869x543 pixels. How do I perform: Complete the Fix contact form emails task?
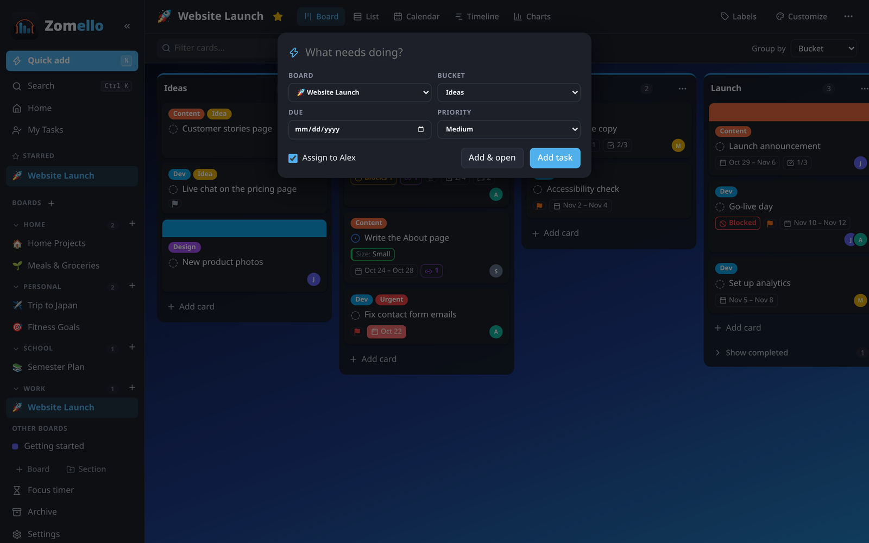[x=355, y=315]
